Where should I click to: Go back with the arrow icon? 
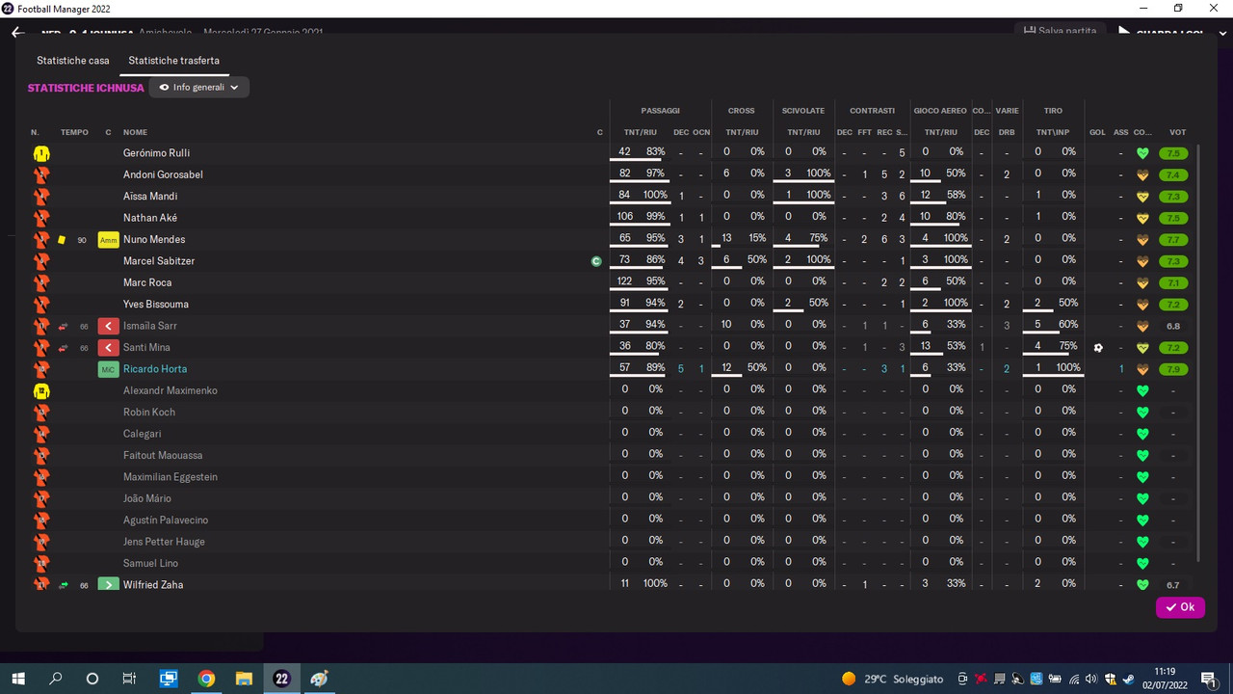click(x=17, y=33)
